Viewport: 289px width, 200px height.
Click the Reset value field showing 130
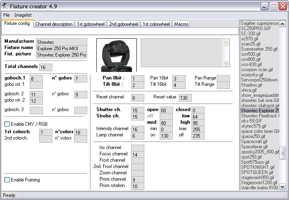click(185, 98)
